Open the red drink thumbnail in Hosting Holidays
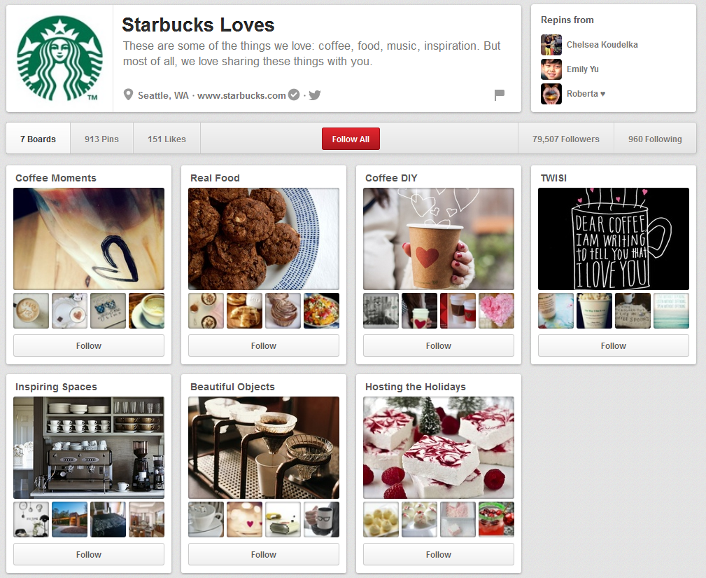 click(x=496, y=519)
